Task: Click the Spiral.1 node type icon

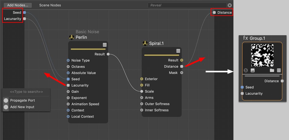Action: [x=145, y=43]
